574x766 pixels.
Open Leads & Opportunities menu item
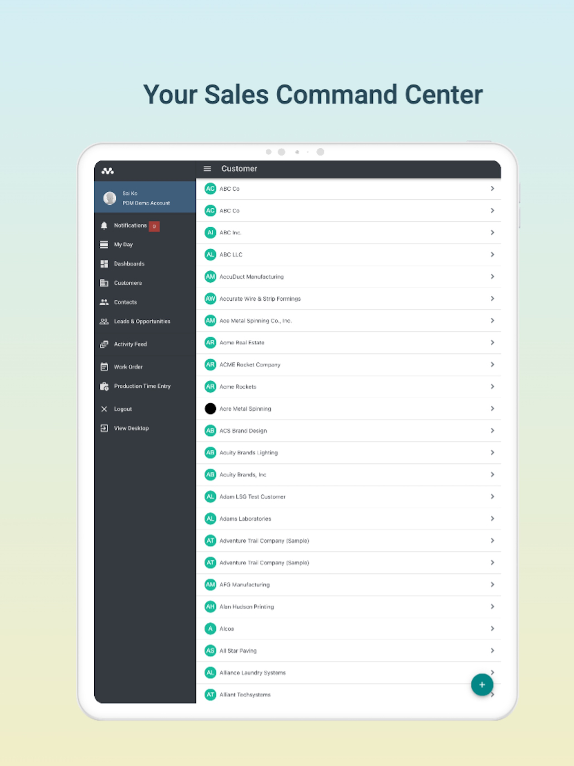145,321
